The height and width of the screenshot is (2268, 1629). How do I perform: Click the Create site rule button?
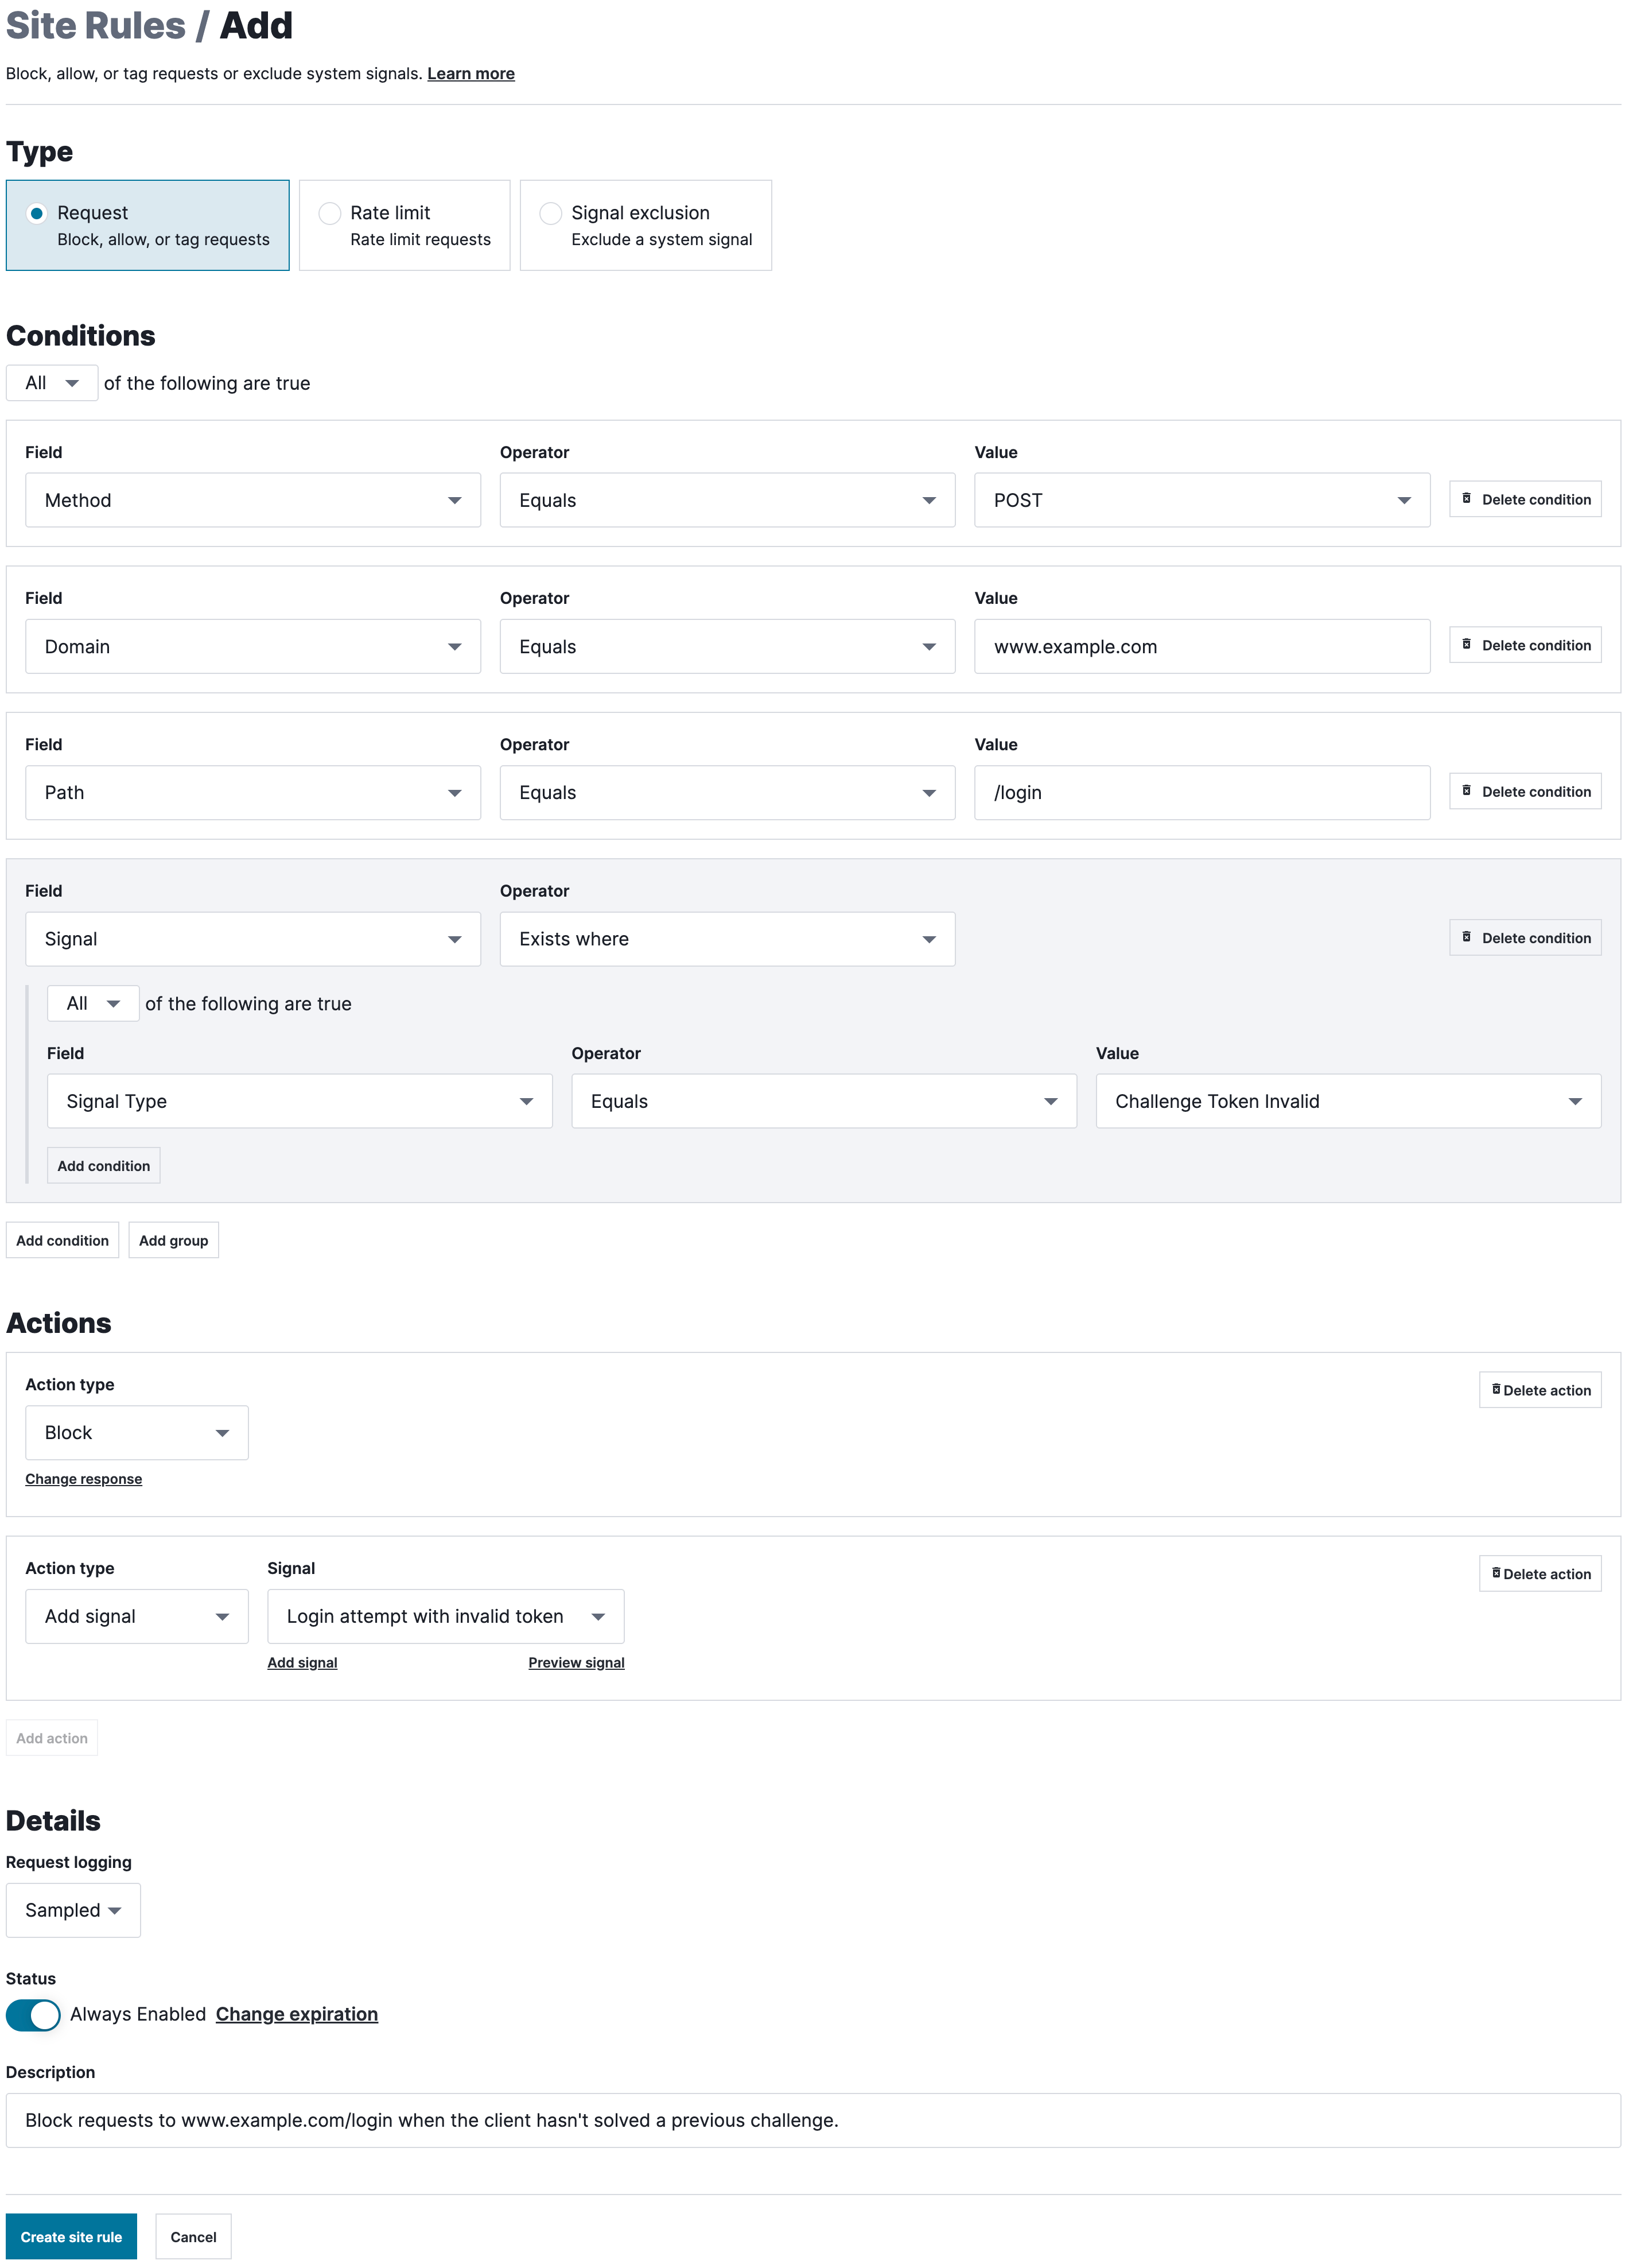pos(71,2236)
